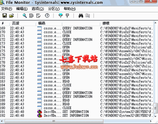The image size is (158, 124).
Task: Click the System32\DRIVERS path in row 191
Action: coord(126,112)
